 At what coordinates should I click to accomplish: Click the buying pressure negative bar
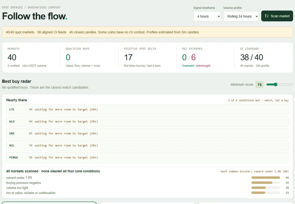[x=266, y=183]
